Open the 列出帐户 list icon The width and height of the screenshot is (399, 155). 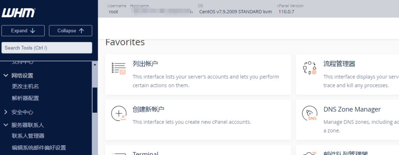[x=118, y=68]
